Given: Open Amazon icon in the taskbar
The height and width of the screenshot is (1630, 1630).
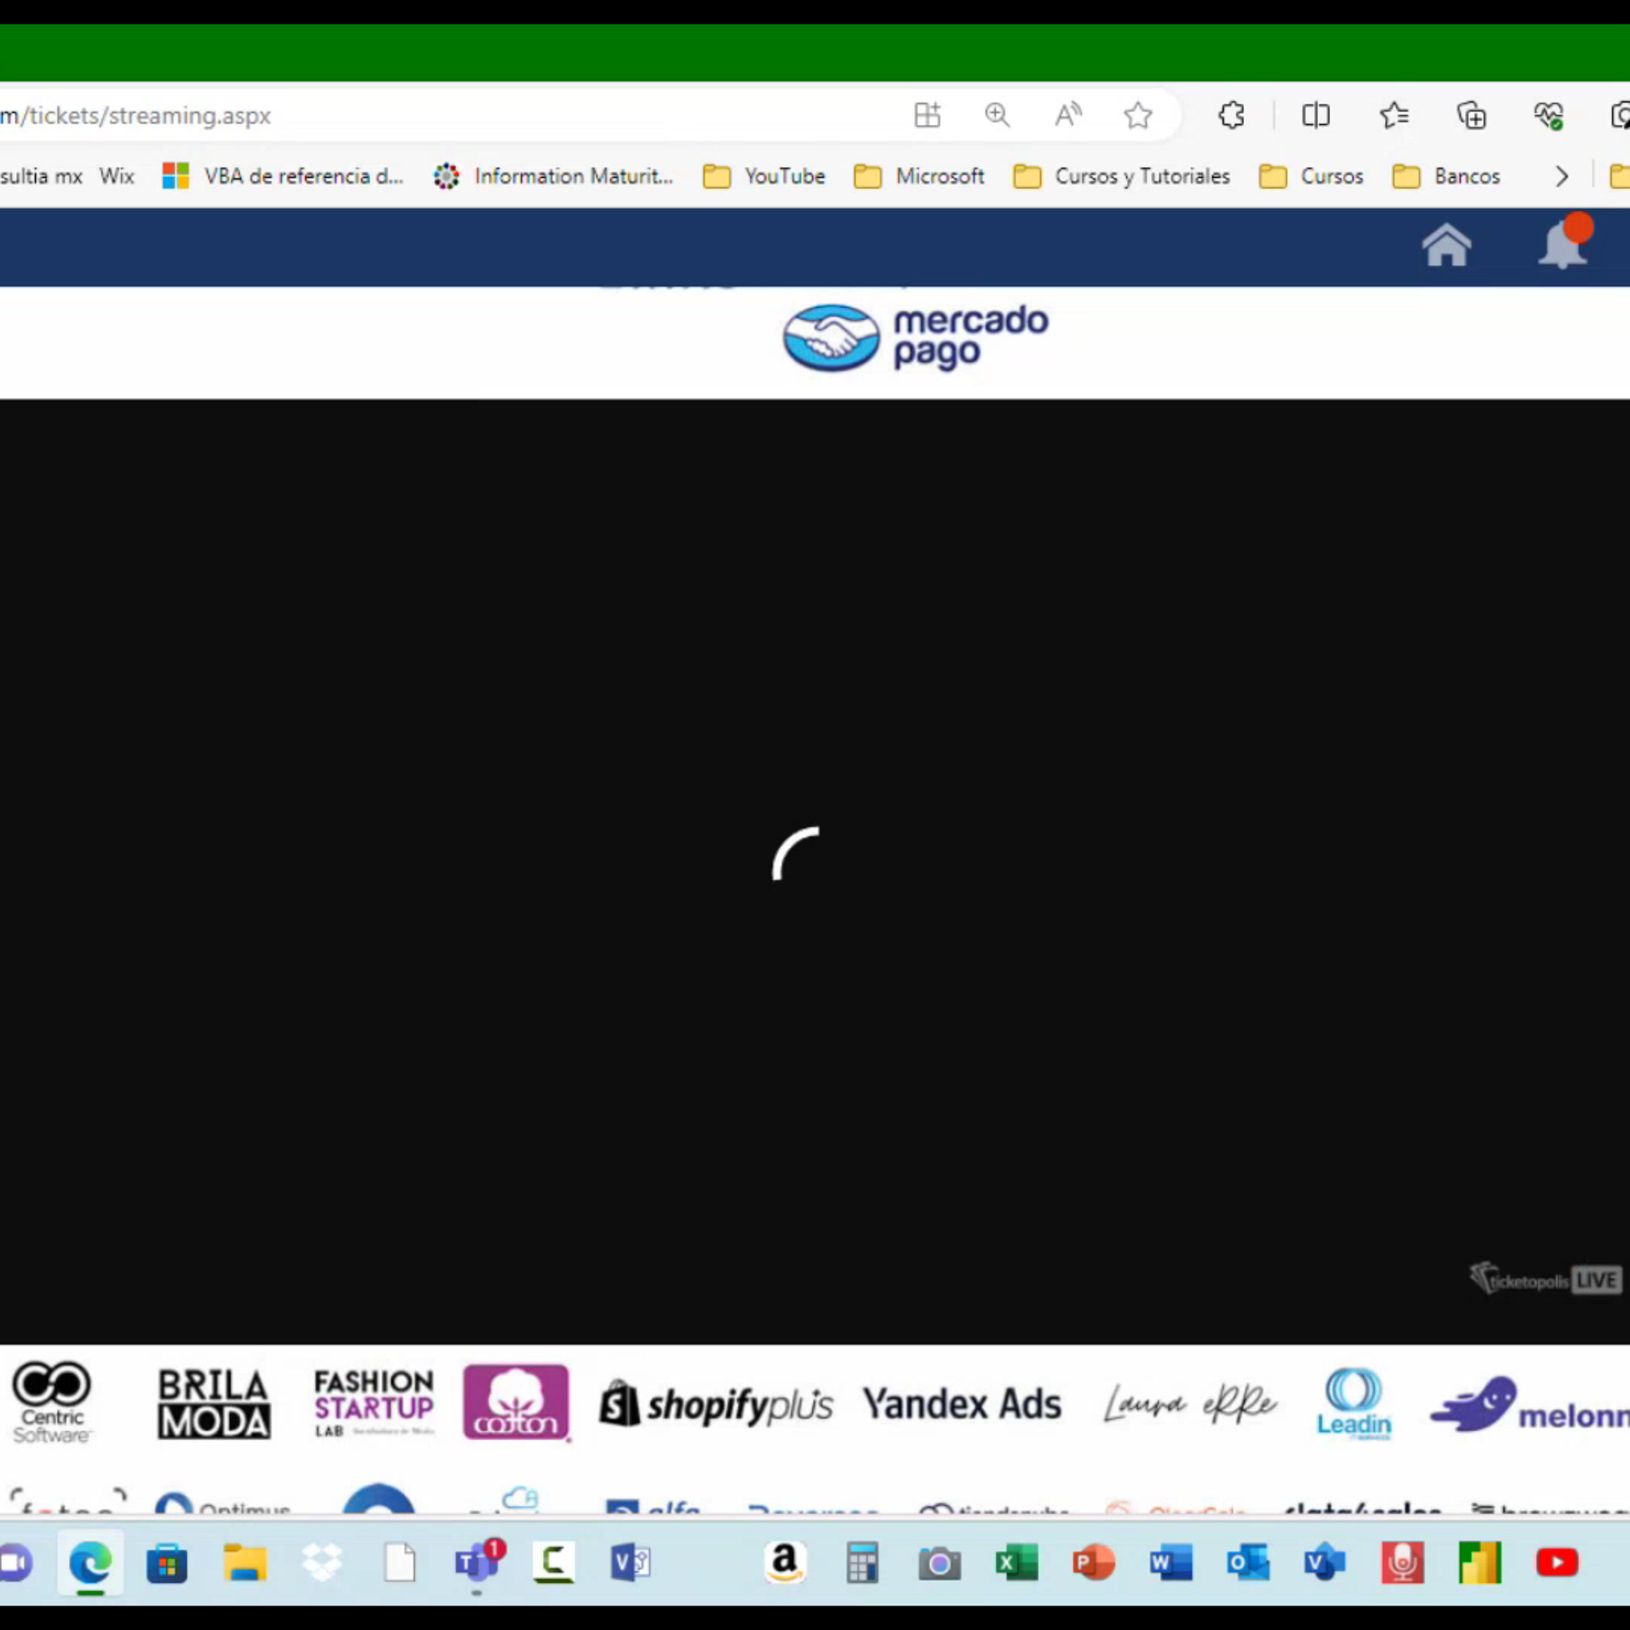Looking at the screenshot, I should tap(785, 1563).
